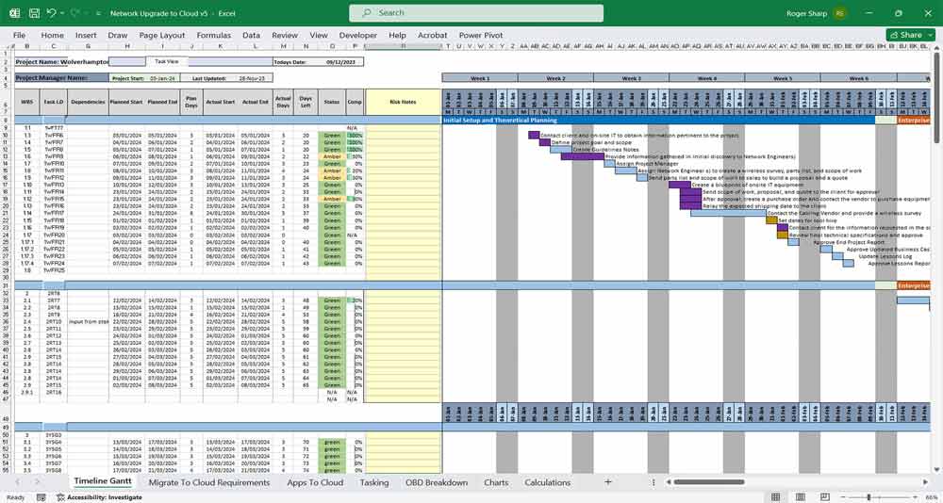
Task: Click the horizontal scroll right arrow
Action: [925, 482]
